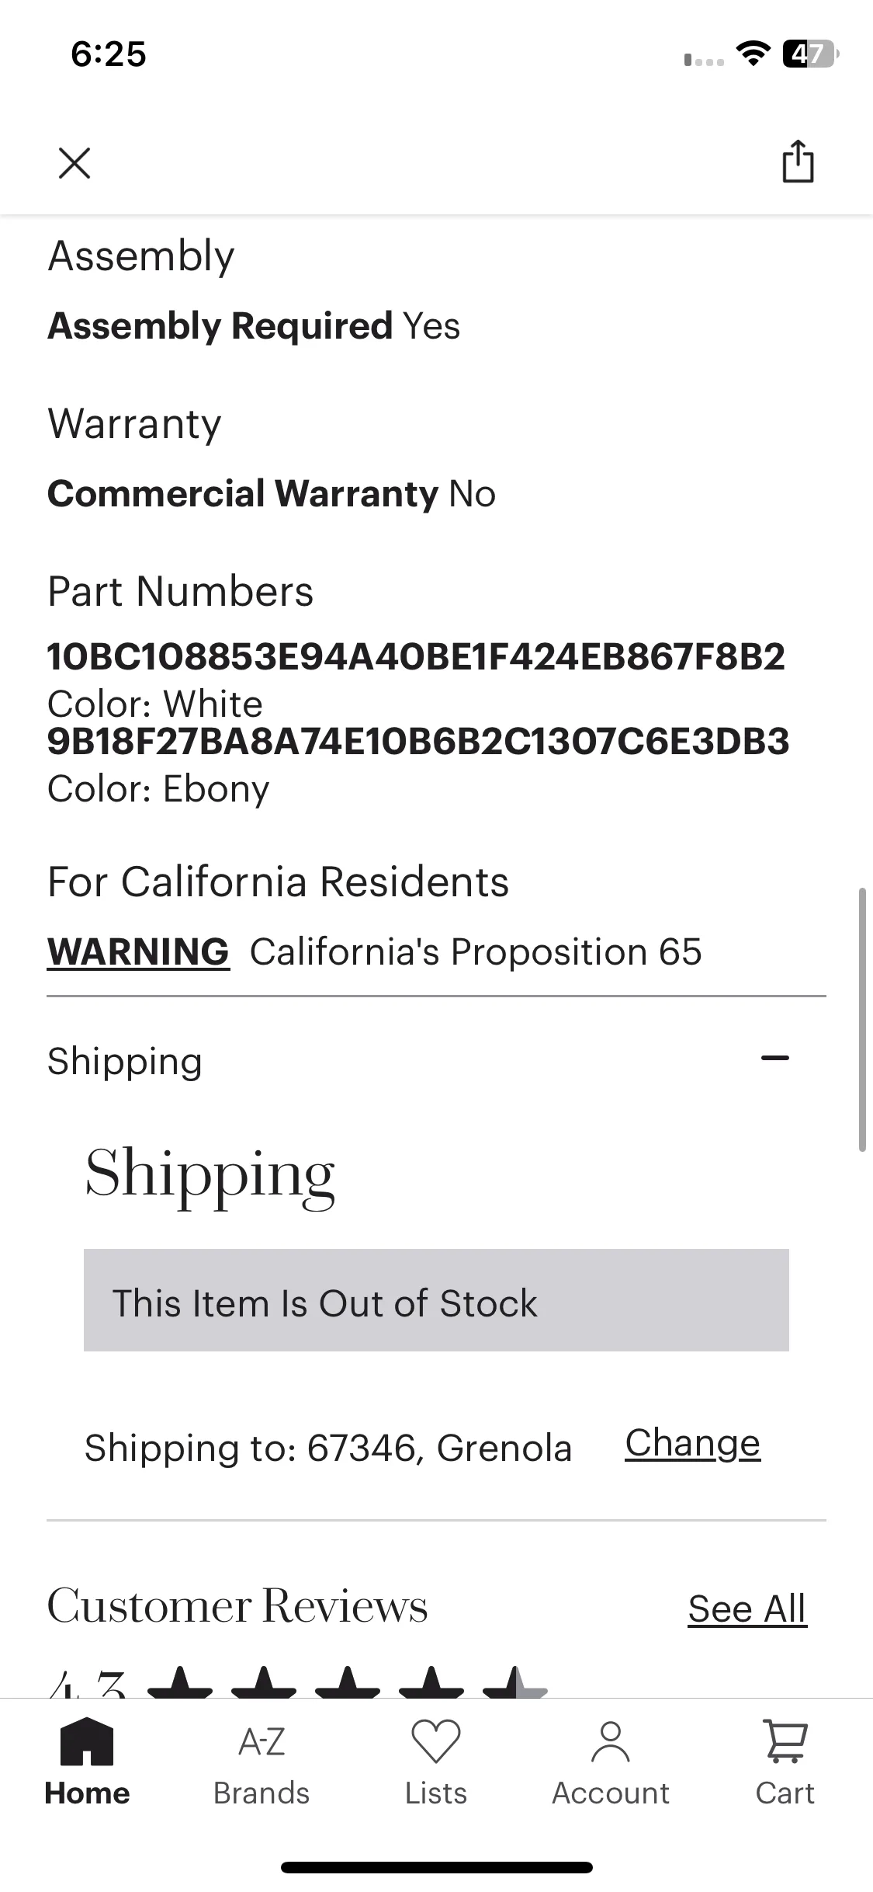The height and width of the screenshot is (1892, 873).
Task: Collapse the Shipping section minus icon
Action: click(775, 1058)
